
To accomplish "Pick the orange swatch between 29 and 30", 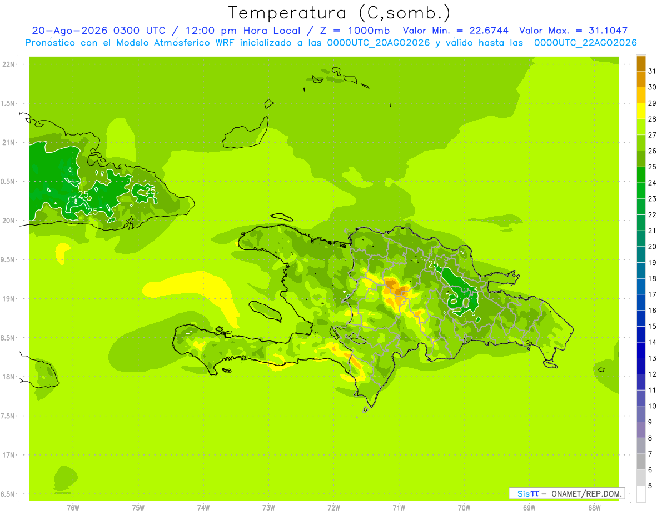I will click(641, 95).
